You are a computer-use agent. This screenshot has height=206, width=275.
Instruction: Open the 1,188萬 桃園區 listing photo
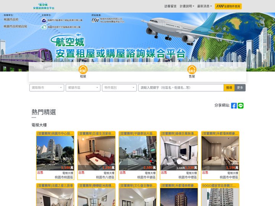coord(55,153)
